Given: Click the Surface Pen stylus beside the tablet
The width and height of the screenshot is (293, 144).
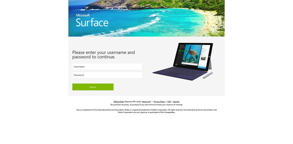Looking at the screenshot, I should tap(208, 75).
